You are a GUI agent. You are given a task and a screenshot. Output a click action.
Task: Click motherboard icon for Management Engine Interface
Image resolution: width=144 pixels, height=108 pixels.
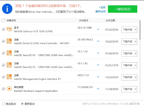point(9,77)
